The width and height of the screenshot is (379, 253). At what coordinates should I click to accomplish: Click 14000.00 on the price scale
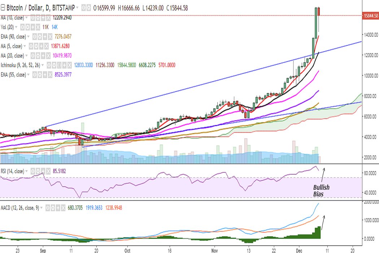click(x=371, y=35)
